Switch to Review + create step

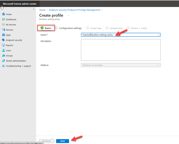[x=137, y=28]
